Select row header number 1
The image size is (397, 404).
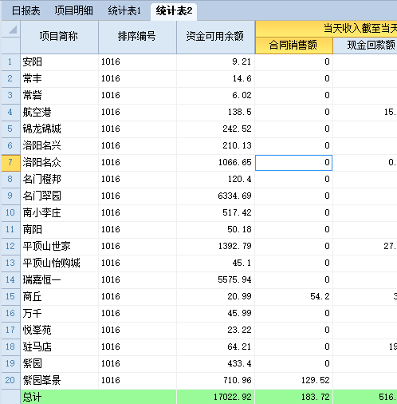coord(11,62)
